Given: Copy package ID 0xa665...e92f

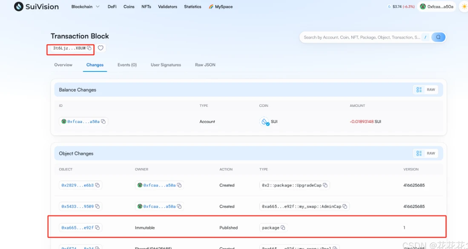Looking at the screenshot, I should pos(98,228).
